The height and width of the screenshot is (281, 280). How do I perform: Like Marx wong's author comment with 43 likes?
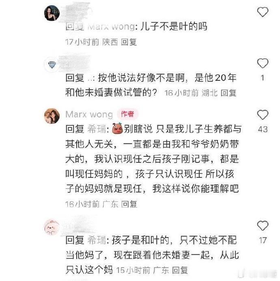pos(263,115)
